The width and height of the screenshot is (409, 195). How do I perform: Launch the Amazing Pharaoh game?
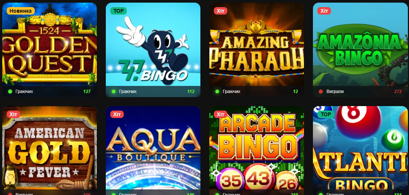[x=257, y=44]
